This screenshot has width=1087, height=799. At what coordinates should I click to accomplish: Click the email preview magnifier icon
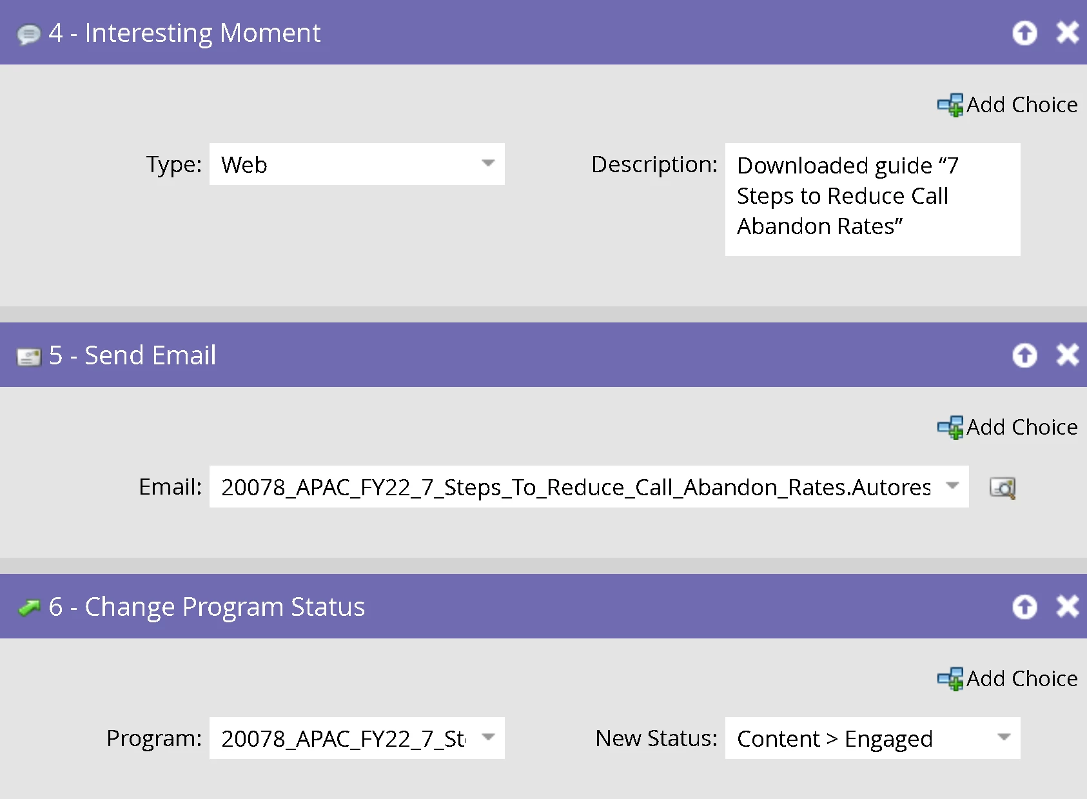point(1003,488)
